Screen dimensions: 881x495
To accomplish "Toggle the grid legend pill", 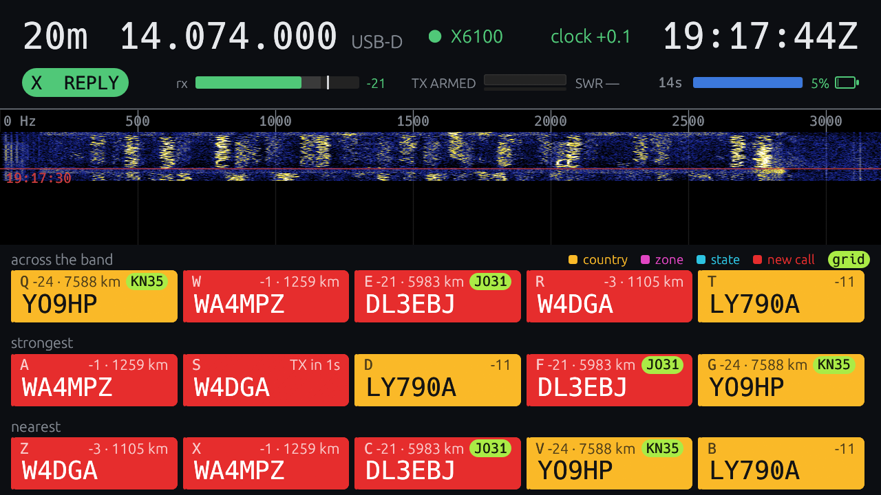I will point(849,259).
